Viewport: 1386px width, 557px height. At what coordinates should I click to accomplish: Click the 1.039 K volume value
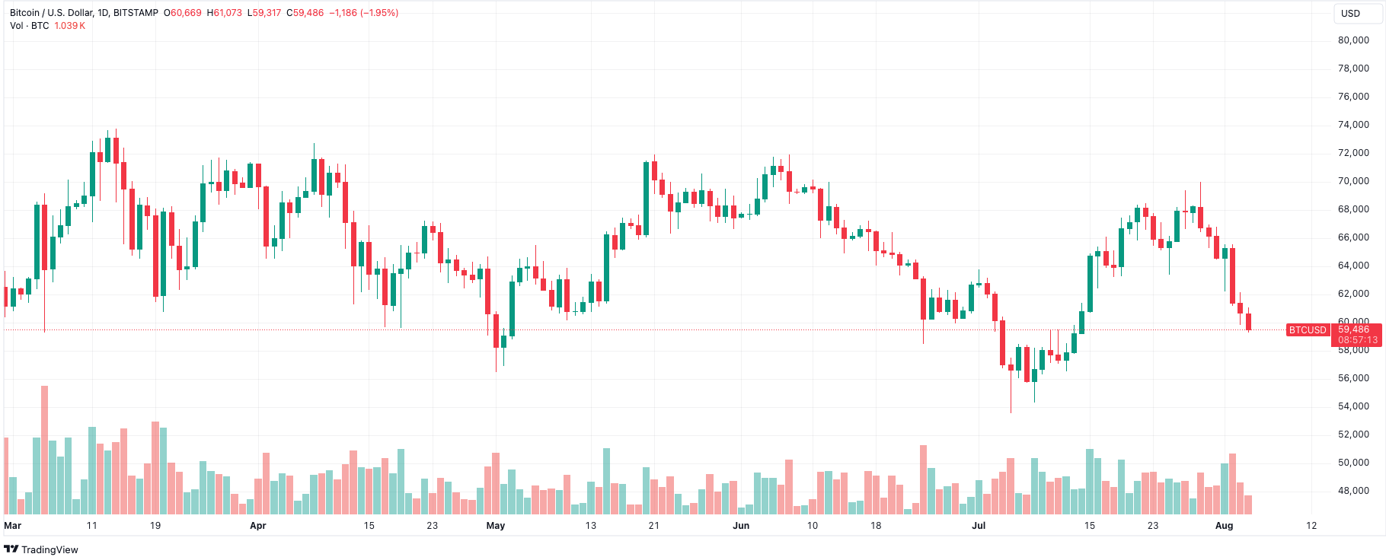pyautogui.click(x=69, y=26)
